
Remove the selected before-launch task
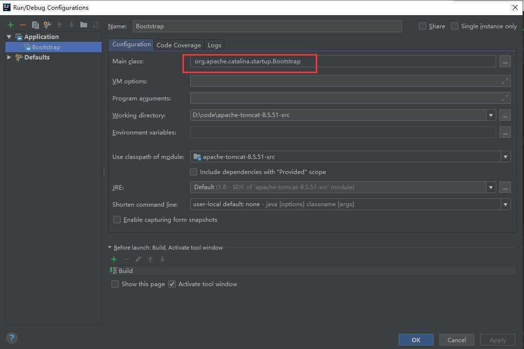click(126, 259)
